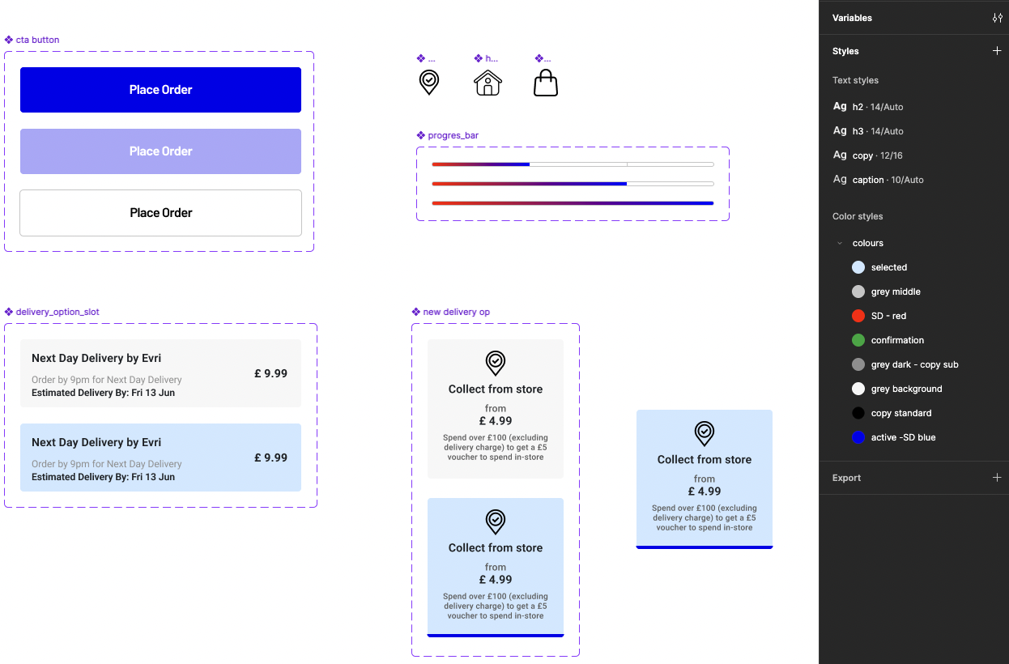
Task: Add an export setting with plus icon
Action: pyautogui.click(x=997, y=478)
